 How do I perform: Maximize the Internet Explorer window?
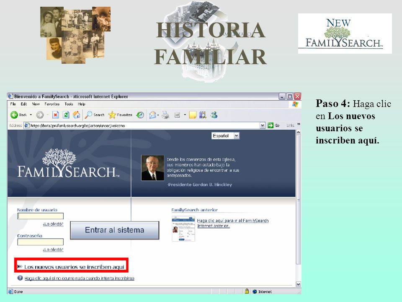pos(290,96)
